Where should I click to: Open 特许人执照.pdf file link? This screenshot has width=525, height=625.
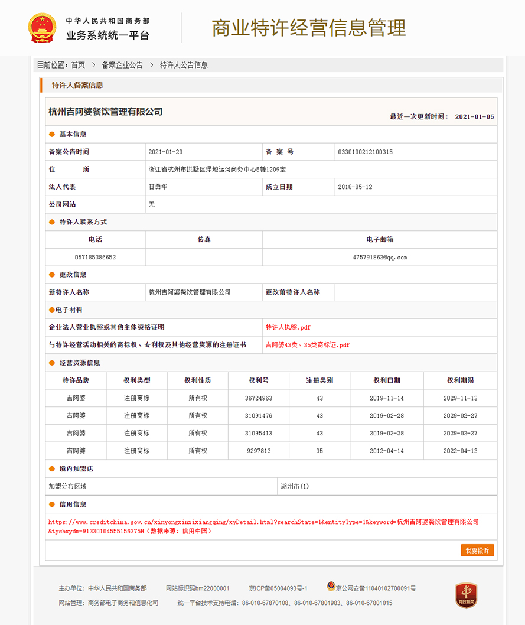288,327
